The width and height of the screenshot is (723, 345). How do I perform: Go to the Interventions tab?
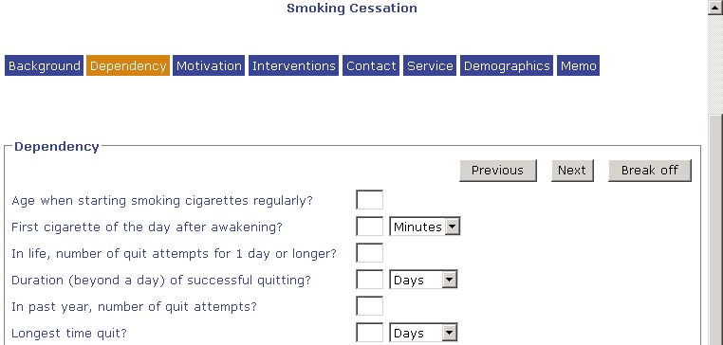[294, 65]
